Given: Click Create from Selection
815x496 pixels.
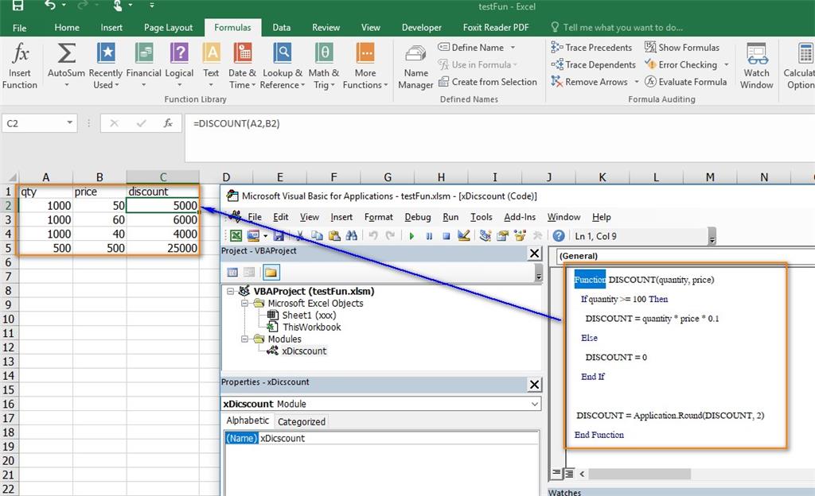Looking at the screenshot, I should pyautogui.click(x=488, y=82).
